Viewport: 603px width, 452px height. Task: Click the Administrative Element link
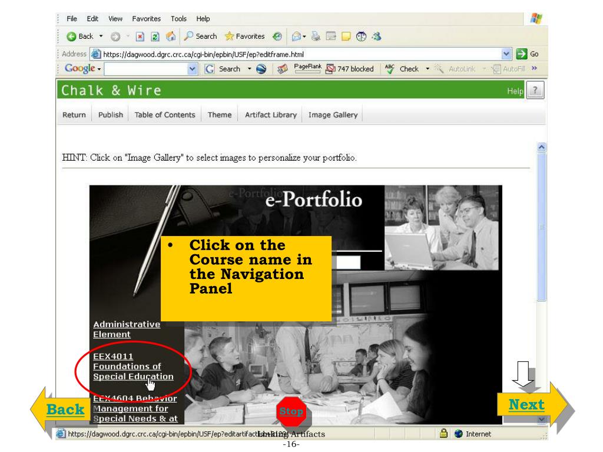127,330
